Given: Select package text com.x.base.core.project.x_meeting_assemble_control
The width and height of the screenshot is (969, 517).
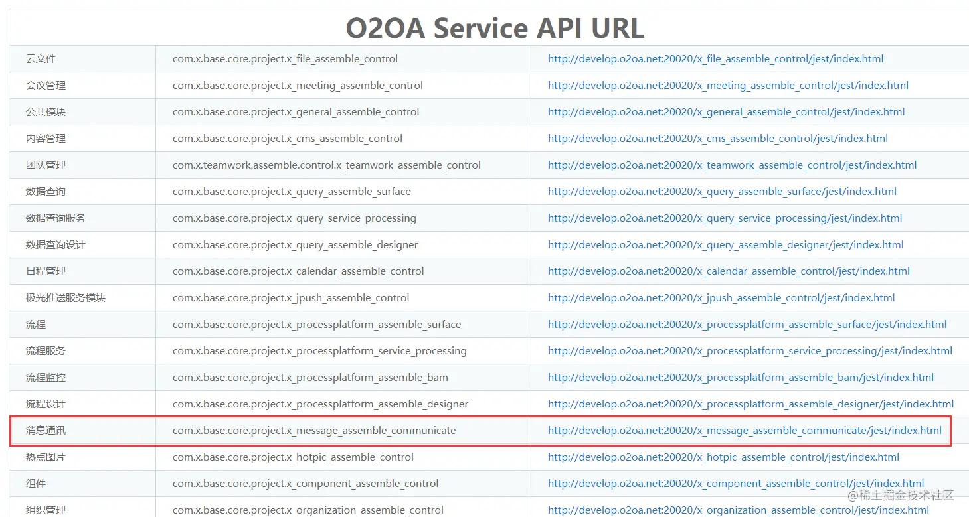Looking at the screenshot, I should pos(298,86).
